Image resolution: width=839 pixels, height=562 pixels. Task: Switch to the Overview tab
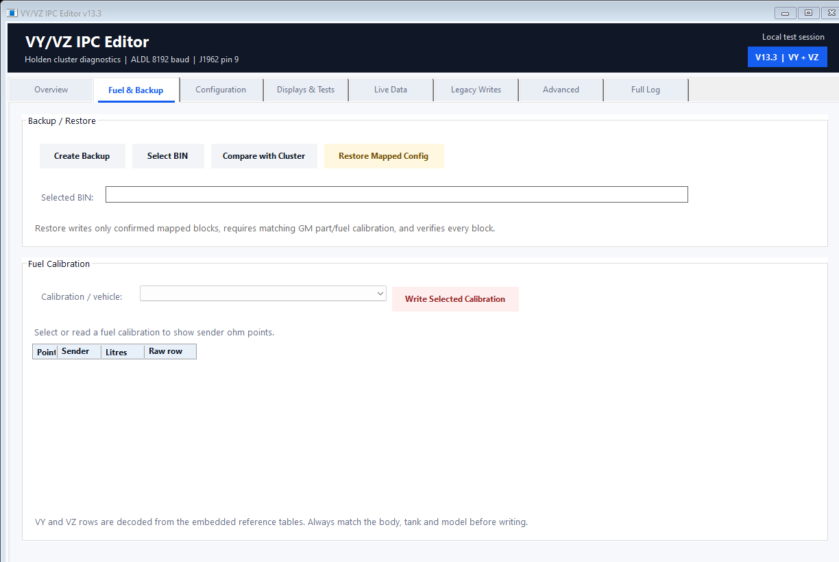click(51, 90)
